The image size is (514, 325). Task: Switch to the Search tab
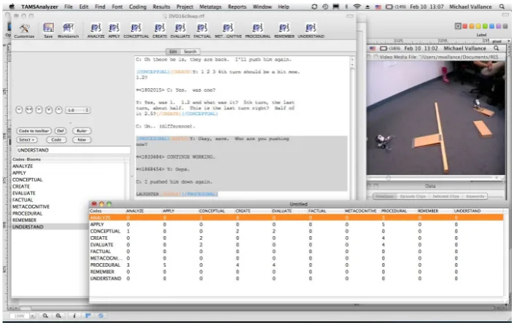pyautogui.click(x=190, y=52)
